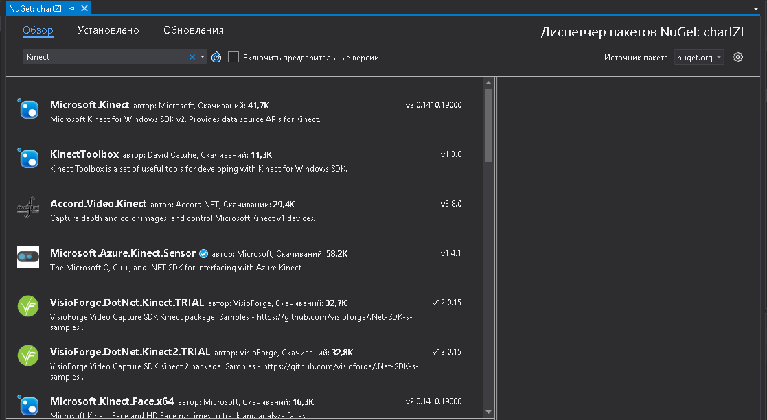Click the download count 58,2K of Azure Kinect
Screen dimensions: 767x420
(337, 254)
